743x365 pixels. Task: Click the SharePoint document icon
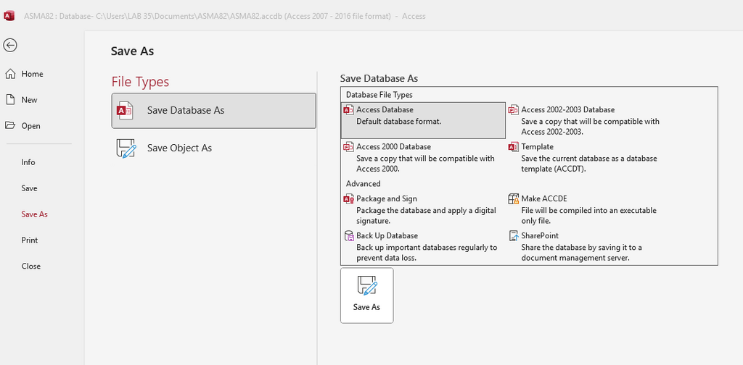click(x=514, y=236)
